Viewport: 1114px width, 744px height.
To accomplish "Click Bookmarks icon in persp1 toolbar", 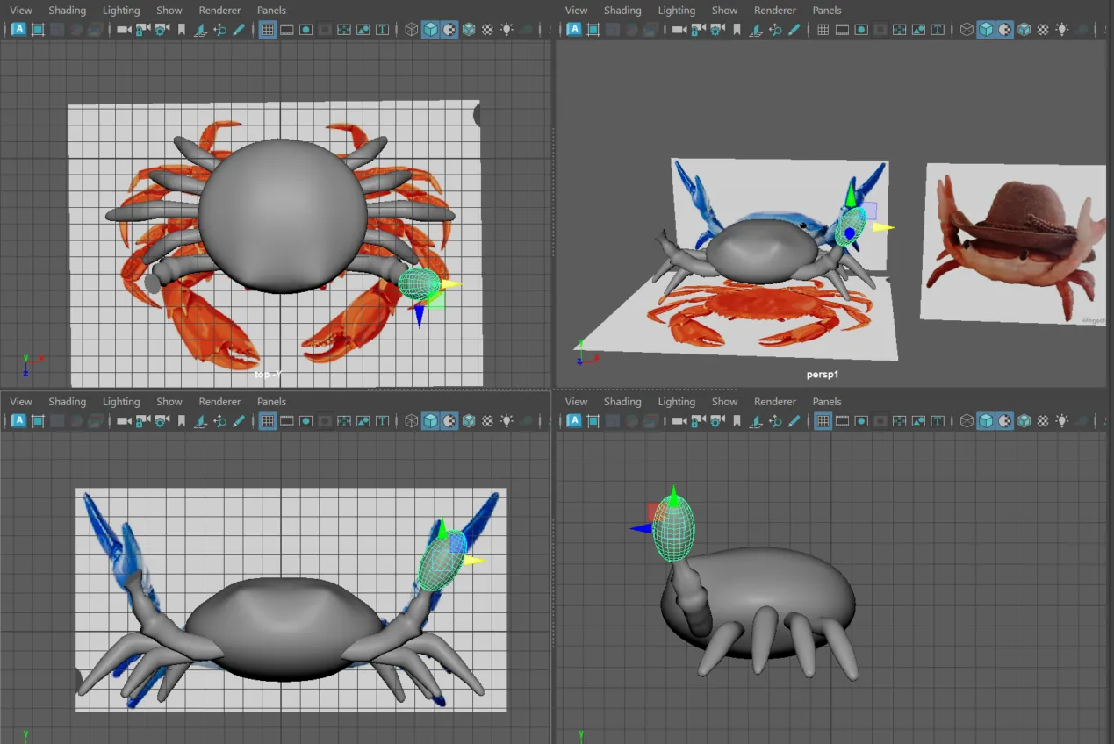I will (x=737, y=29).
